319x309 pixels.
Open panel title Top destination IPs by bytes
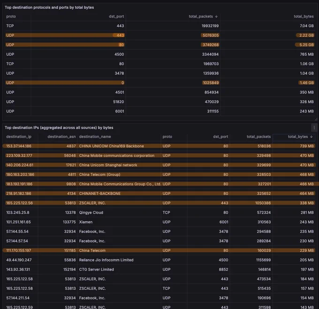tap(59, 128)
